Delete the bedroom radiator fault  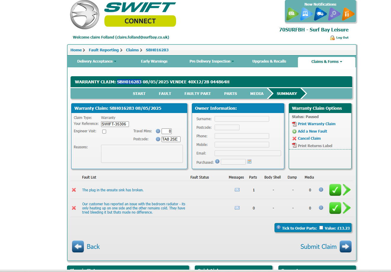click(x=74, y=208)
